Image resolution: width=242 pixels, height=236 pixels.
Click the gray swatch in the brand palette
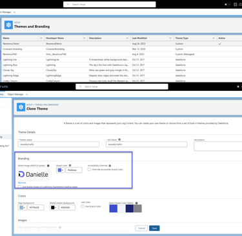[x=137, y=208]
